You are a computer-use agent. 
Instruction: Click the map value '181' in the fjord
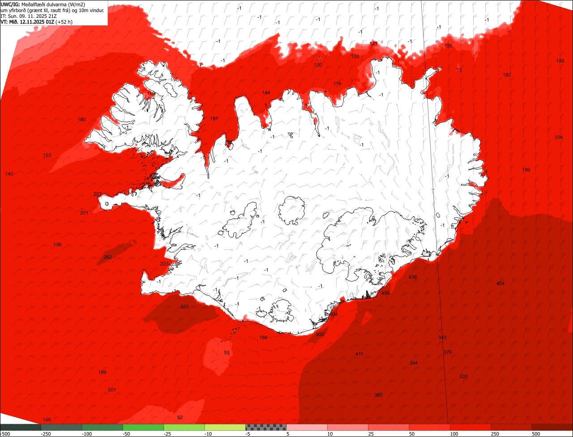[x=214, y=118]
